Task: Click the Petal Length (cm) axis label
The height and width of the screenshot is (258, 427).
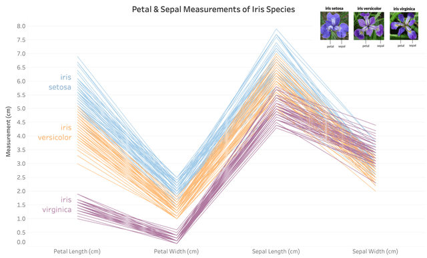Action: 77,251
